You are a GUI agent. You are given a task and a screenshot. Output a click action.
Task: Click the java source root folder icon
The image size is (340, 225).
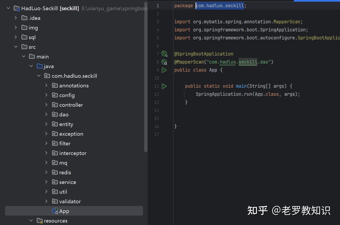pos(40,66)
